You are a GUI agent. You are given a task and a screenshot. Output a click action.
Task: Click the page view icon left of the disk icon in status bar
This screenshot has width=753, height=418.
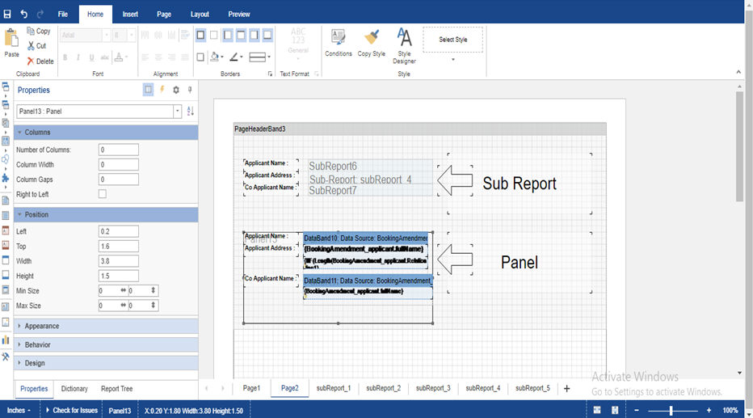coord(597,410)
